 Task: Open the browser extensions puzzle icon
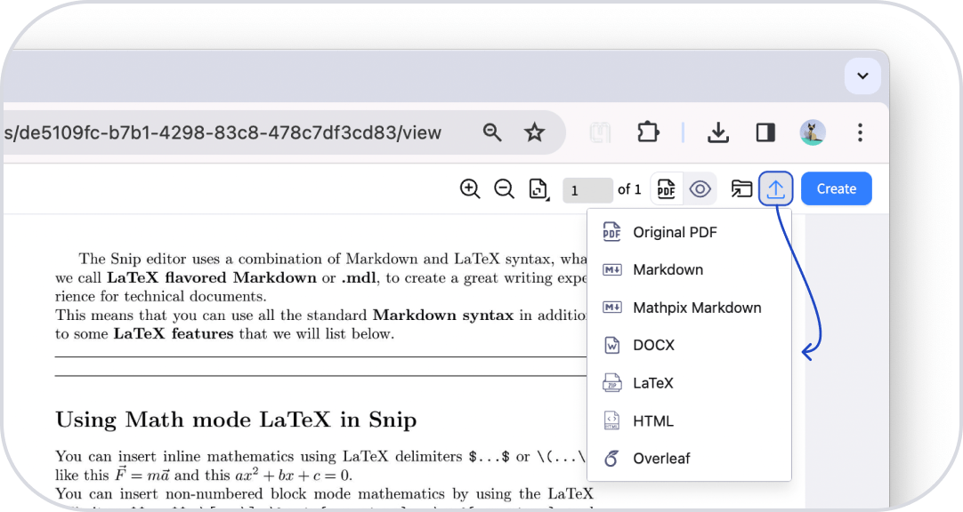[x=648, y=132]
